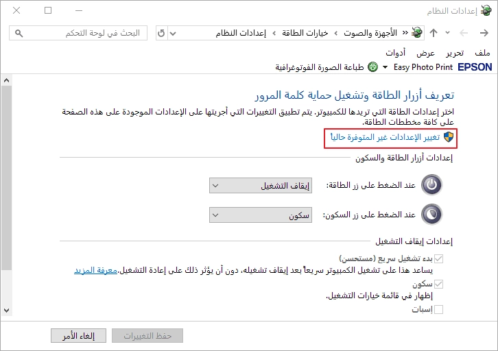Click معرفة المزيد link

coord(95,270)
